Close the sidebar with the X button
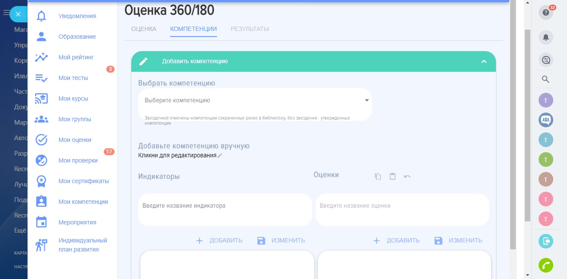567x279 pixels. [x=18, y=14]
